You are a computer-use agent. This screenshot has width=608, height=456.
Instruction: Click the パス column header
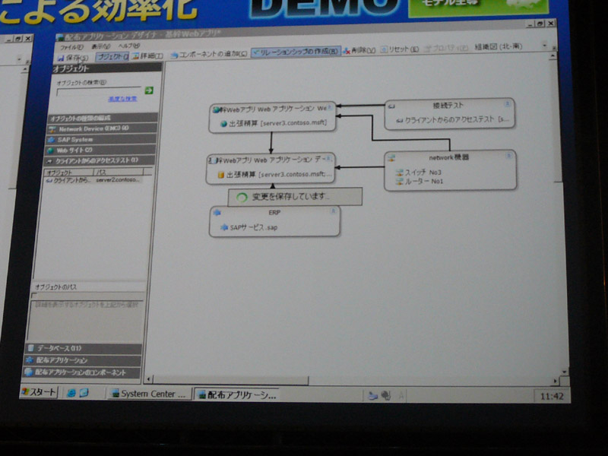click(119, 172)
